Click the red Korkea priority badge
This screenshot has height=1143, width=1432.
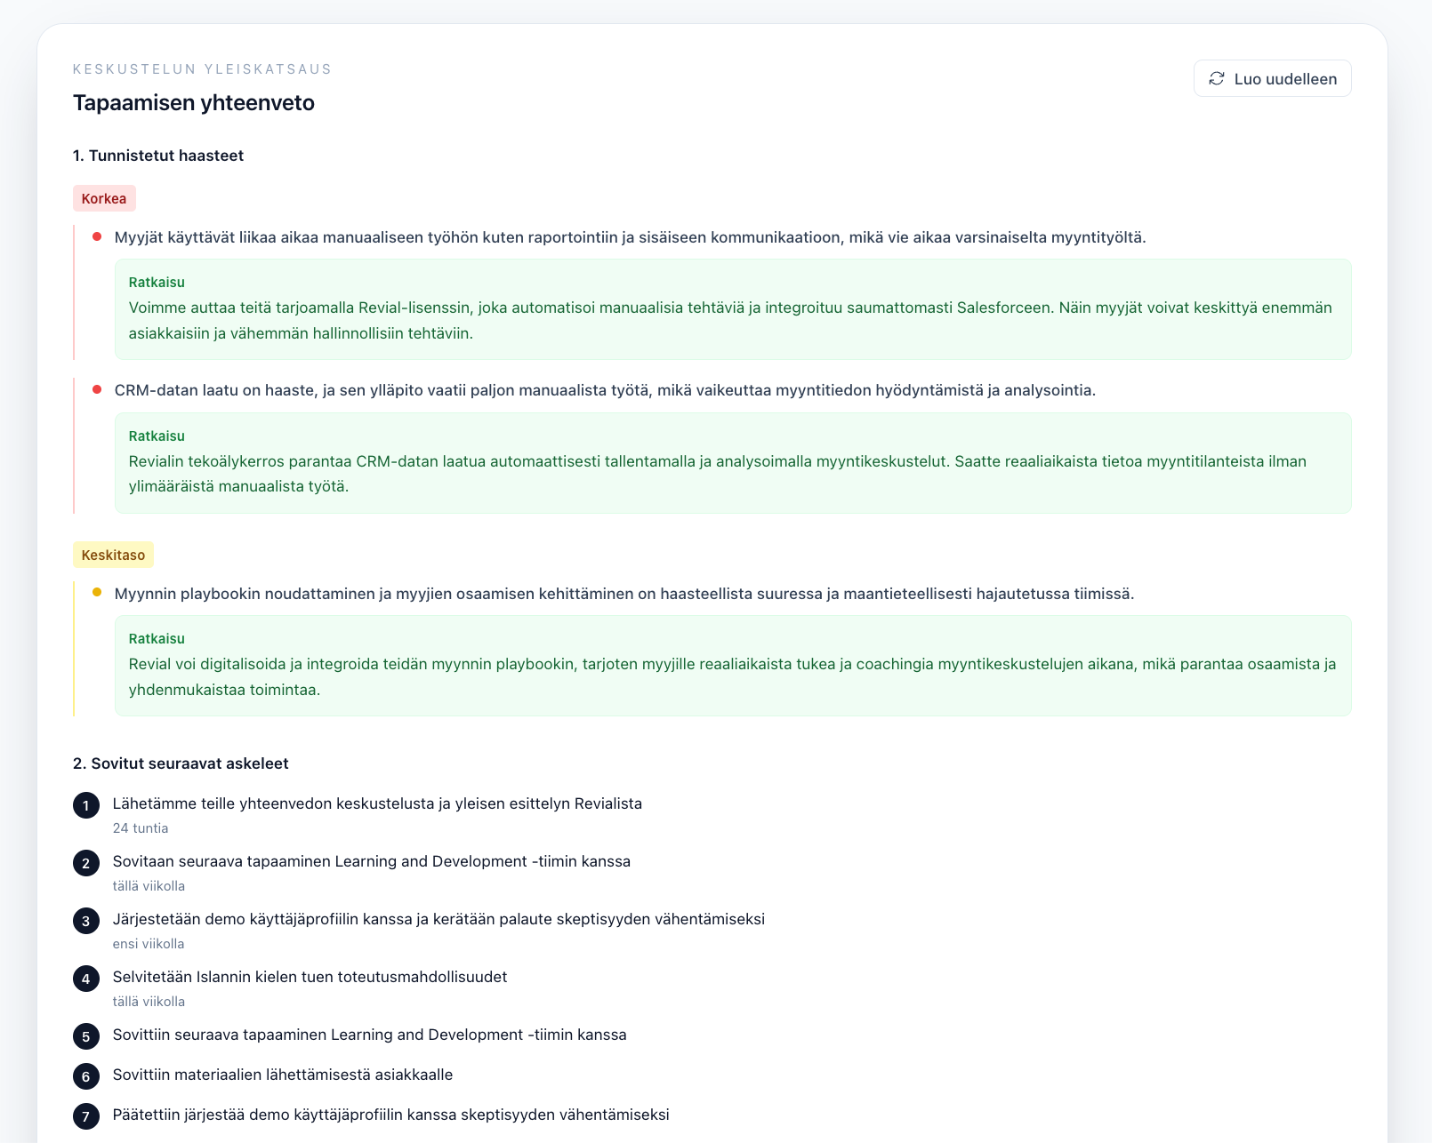click(x=104, y=198)
